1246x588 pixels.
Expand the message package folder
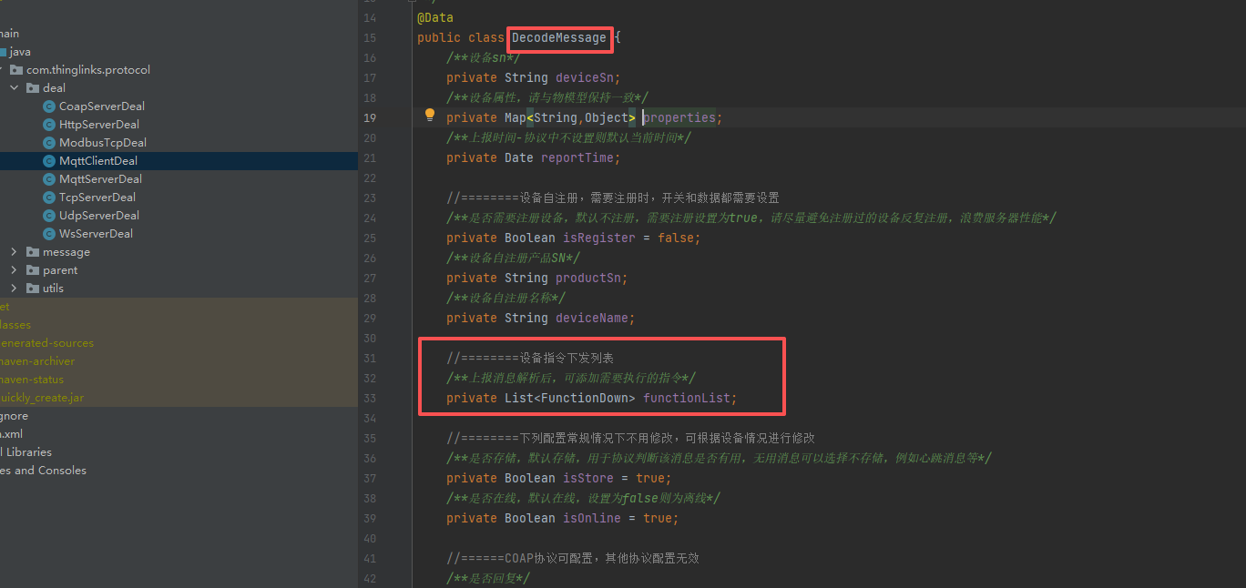click(15, 252)
